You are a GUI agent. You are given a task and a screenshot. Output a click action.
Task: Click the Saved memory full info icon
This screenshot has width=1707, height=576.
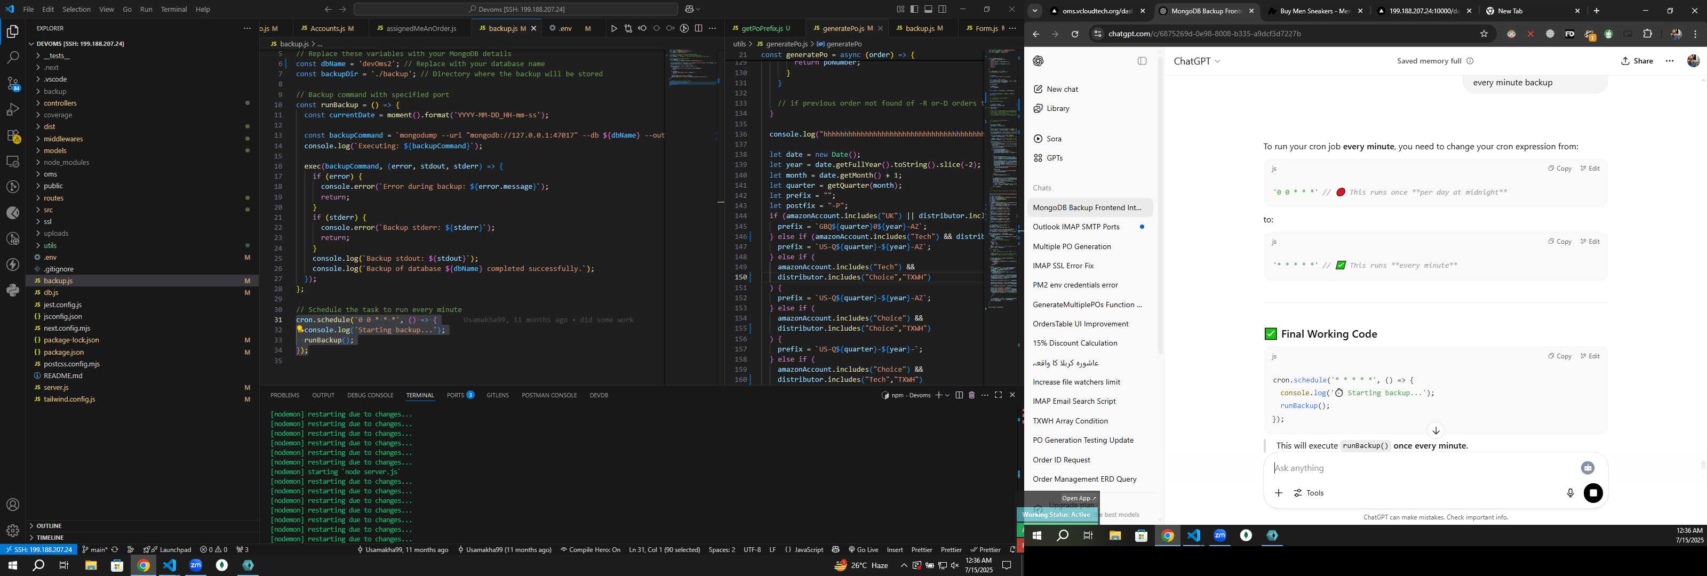[x=1470, y=61]
